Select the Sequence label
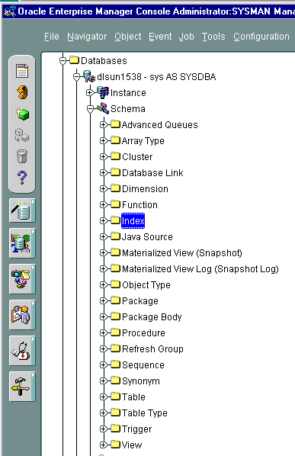The image size is (295, 456). [143, 365]
